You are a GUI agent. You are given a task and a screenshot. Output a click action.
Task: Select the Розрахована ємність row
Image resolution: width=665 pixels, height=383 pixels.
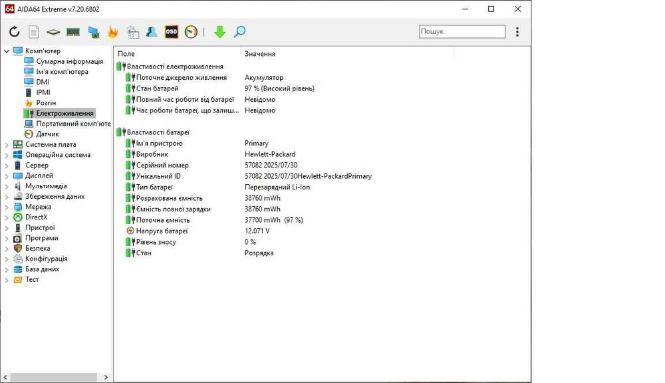(x=169, y=198)
